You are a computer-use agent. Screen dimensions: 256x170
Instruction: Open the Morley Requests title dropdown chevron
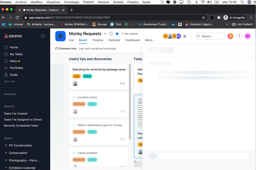click(104, 33)
